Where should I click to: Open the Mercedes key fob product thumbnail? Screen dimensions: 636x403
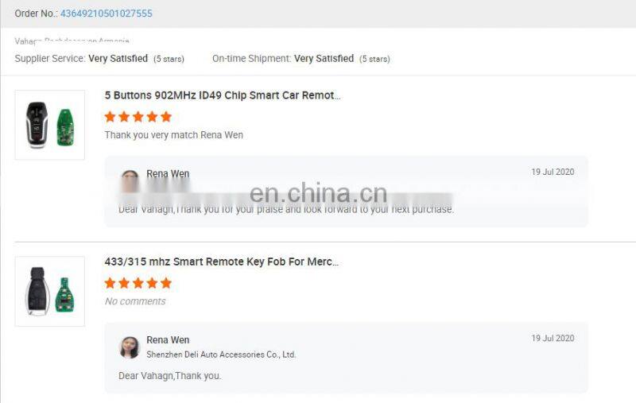coord(50,291)
